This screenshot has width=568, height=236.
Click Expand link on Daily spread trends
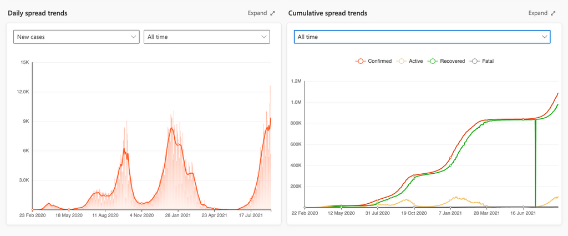(x=257, y=13)
